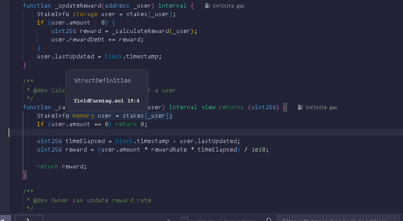
Task: Click the "user.lastUpdated = block.timestamp;" line
Action: [99, 57]
